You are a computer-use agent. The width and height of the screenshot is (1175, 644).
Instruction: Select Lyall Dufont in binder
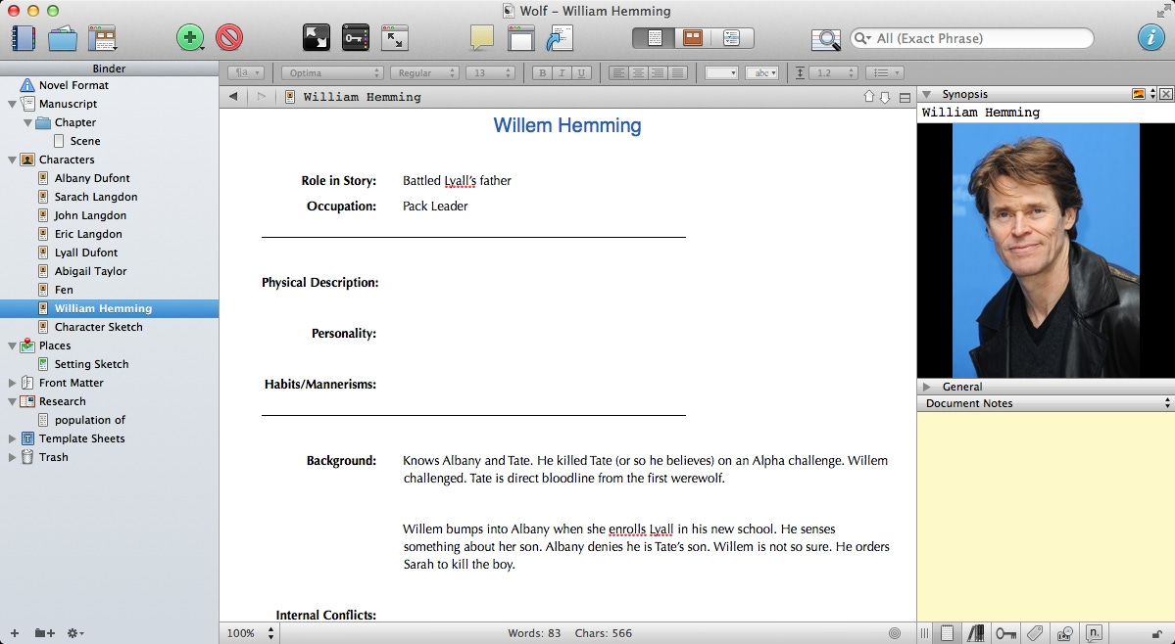pyautogui.click(x=86, y=253)
